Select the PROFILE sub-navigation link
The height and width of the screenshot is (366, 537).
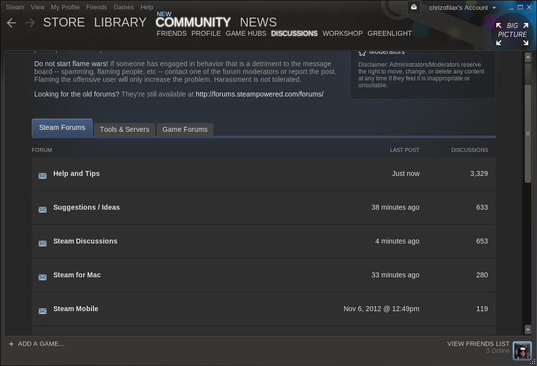[206, 34]
